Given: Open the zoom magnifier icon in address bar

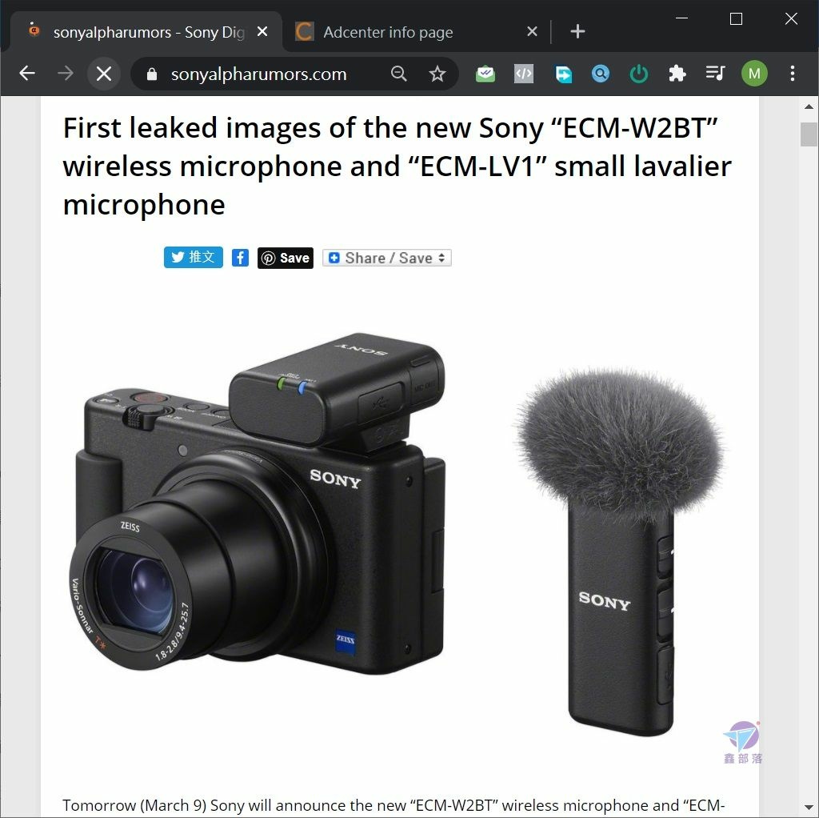Looking at the screenshot, I should point(398,74).
